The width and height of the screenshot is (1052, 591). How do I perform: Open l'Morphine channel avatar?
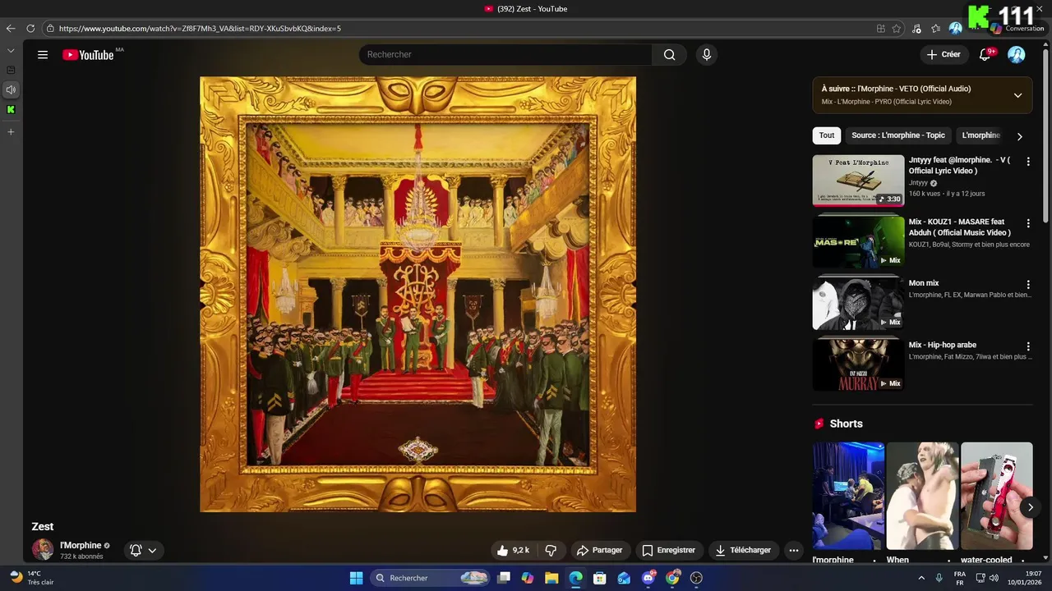[43, 550]
